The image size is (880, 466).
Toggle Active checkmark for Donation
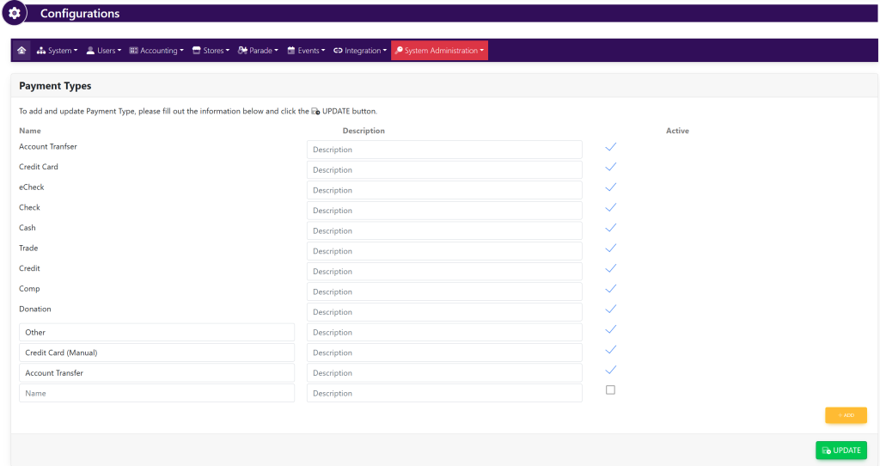[x=610, y=310]
